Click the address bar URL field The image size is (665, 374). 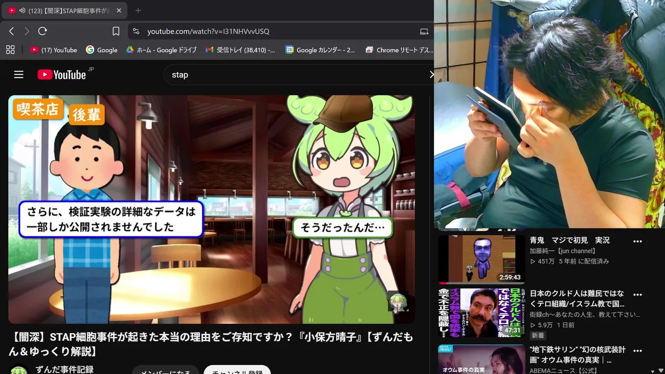[281, 31]
